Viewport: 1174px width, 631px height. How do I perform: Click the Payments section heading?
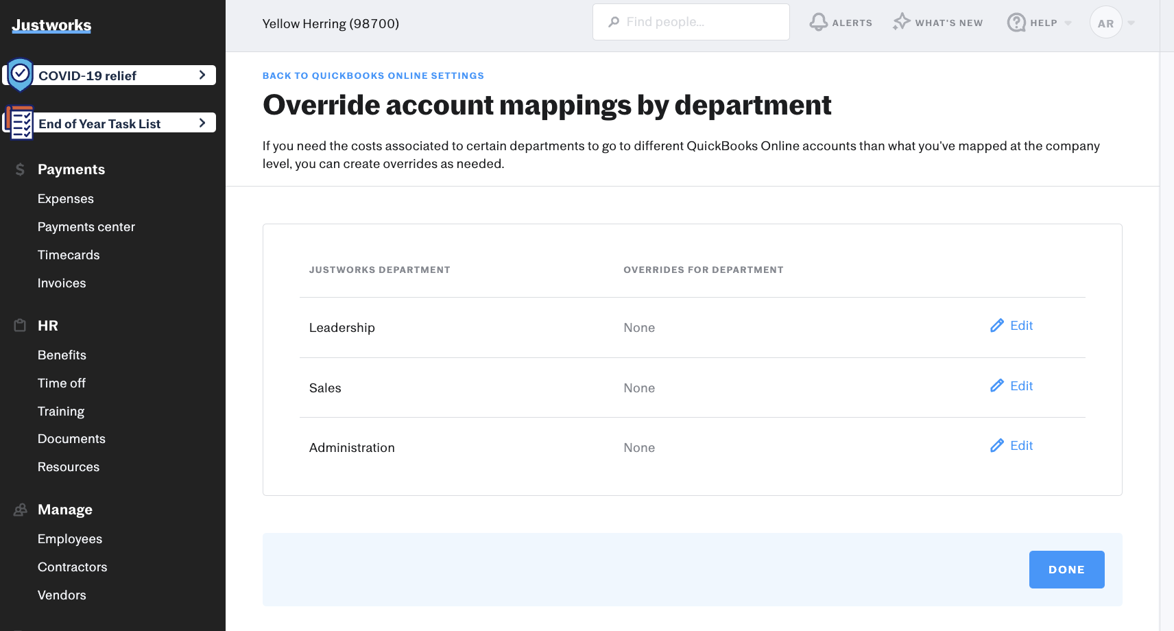pyautogui.click(x=71, y=169)
